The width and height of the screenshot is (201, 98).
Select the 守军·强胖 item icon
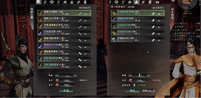[x=41, y=66]
